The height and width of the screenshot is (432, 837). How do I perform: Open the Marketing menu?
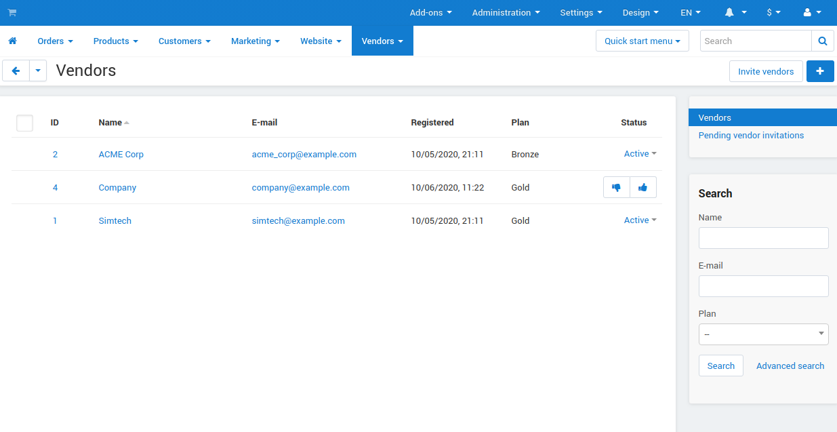click(256, 41)
